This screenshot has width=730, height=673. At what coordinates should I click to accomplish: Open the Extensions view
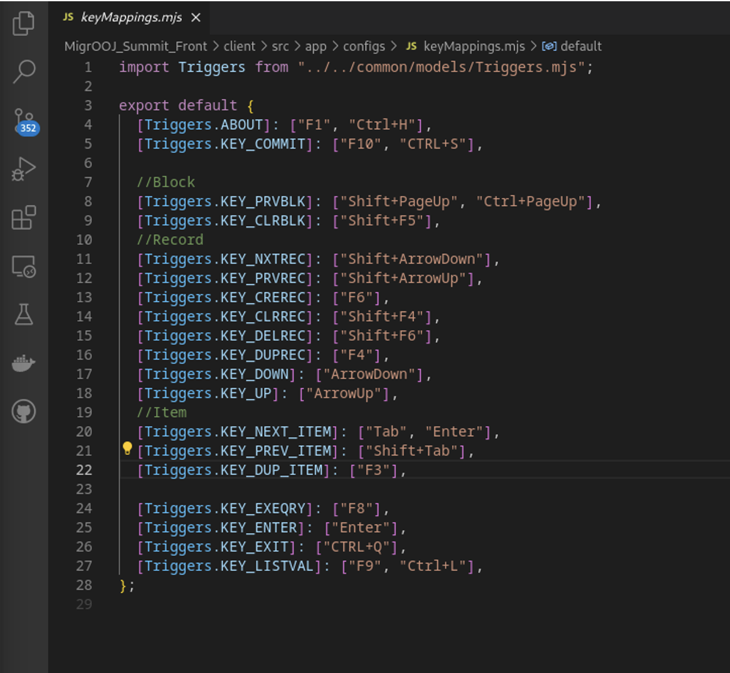tap(23, 217)
